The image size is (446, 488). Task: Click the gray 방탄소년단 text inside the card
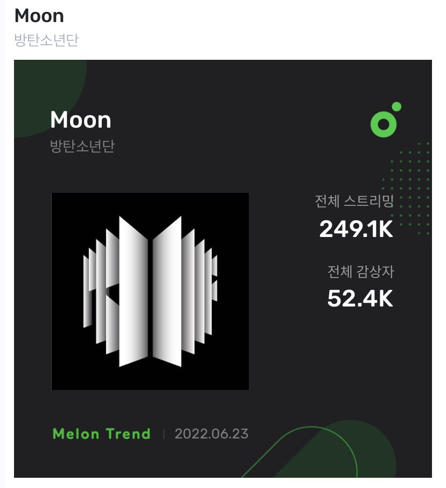[82, 146]
